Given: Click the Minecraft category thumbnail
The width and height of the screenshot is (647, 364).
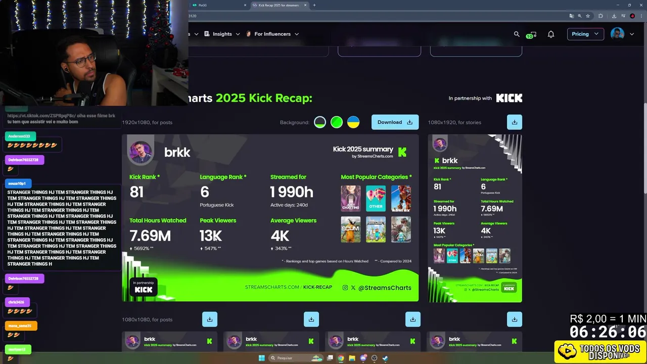Looking at the screenshot, I should 376,230.
